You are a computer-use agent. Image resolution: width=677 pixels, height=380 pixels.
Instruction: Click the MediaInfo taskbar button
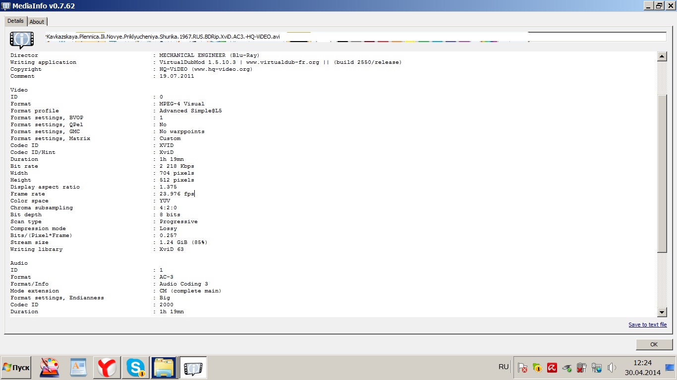193,368
